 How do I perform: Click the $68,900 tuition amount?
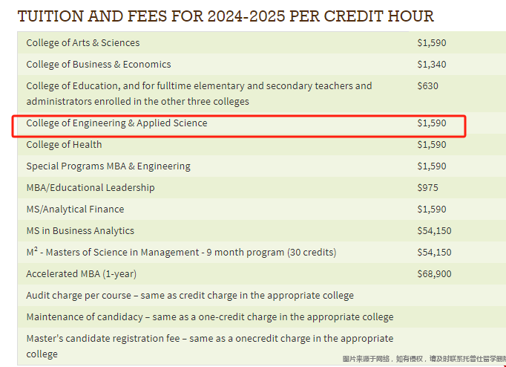pos(434,274)
